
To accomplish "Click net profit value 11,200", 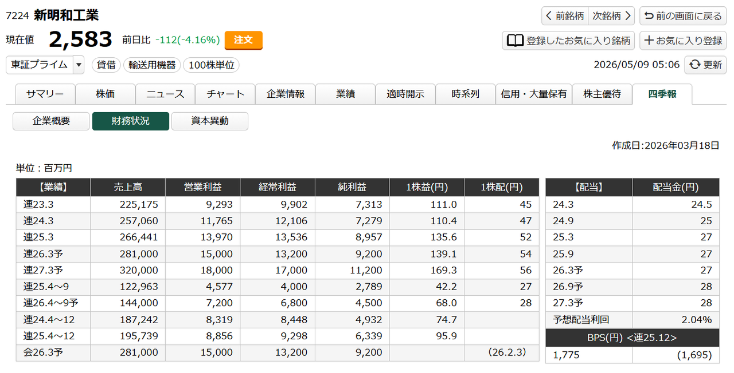I will pyautogui.click(x=365, y=270).
